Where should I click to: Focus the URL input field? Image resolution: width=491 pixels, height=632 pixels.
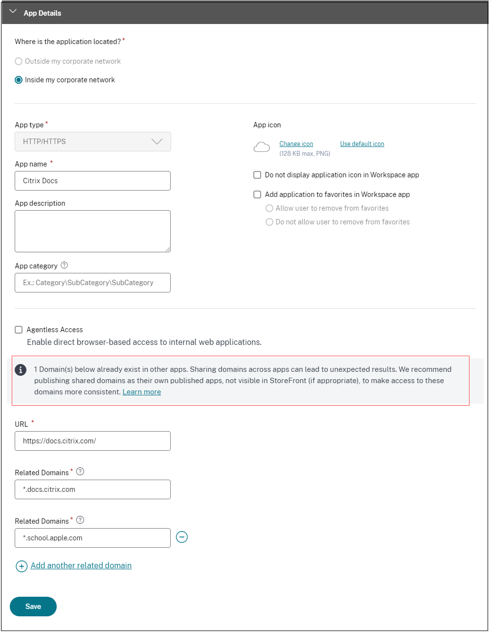[93, 441]
